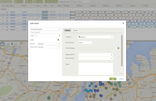Open the Vehicle1 link in table
This screenshot has height=101, width=156.
tap(12, 12)
